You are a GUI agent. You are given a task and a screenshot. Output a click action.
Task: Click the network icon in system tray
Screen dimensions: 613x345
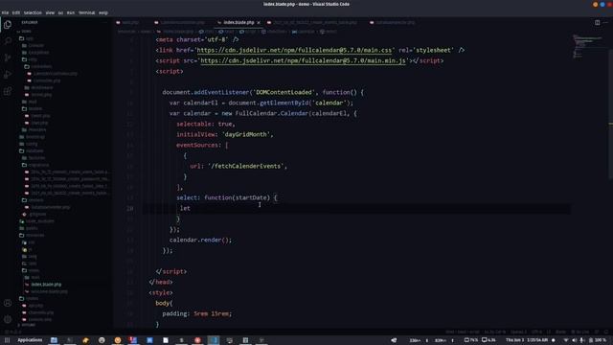pyautogui.click(x=566, y=340)
